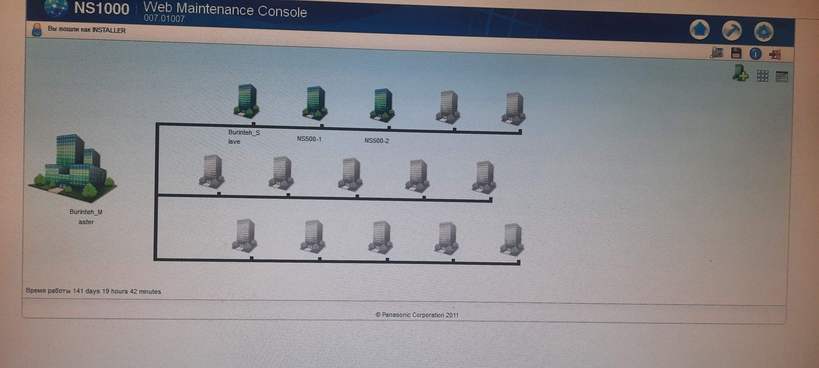Click the NS500-1 label text

[309, 139]
